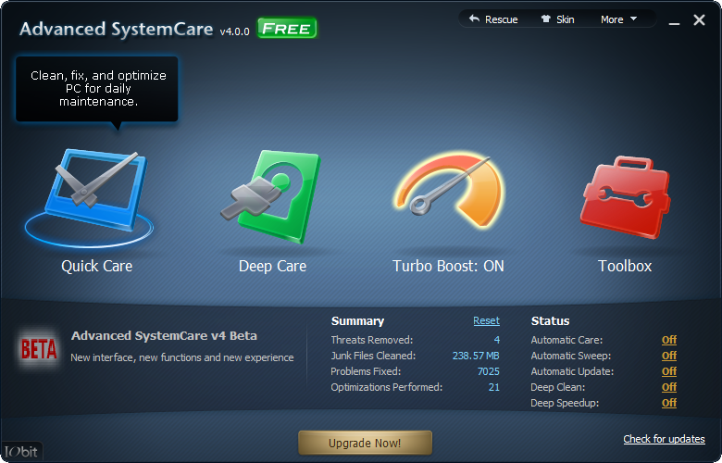
Task: Expand the More dropdown menu
Action: point(618,19)
